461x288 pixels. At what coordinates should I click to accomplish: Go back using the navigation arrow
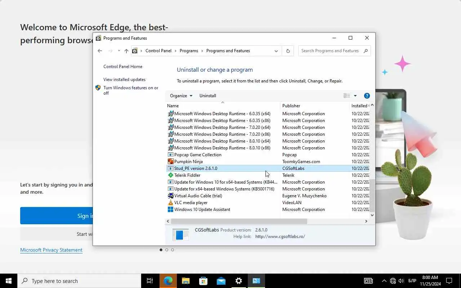pos(100,51)
